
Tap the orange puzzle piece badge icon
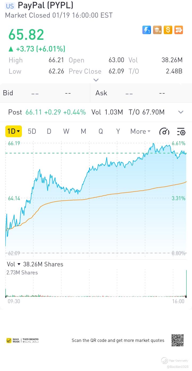[179, 30]
